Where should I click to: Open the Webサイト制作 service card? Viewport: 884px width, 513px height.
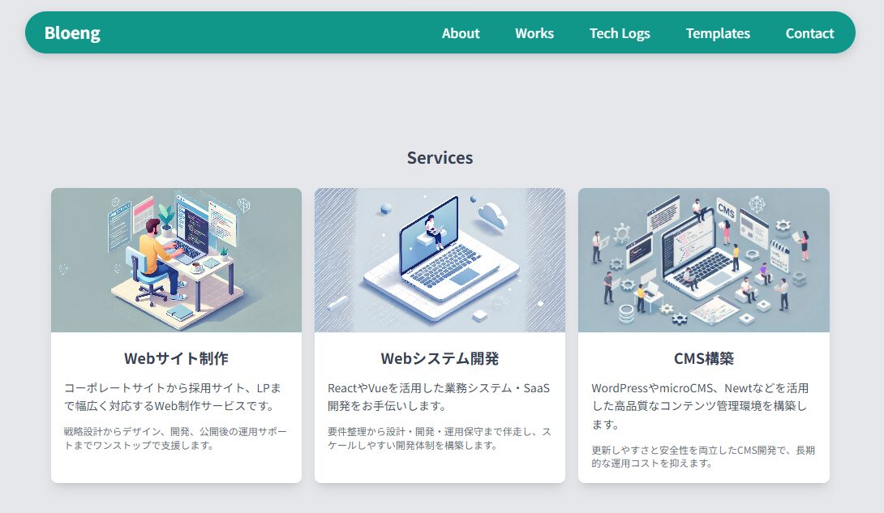point(175,332)
